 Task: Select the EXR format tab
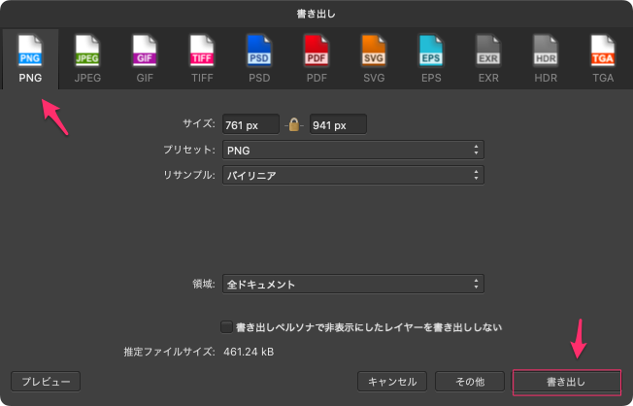click(487, 57)
